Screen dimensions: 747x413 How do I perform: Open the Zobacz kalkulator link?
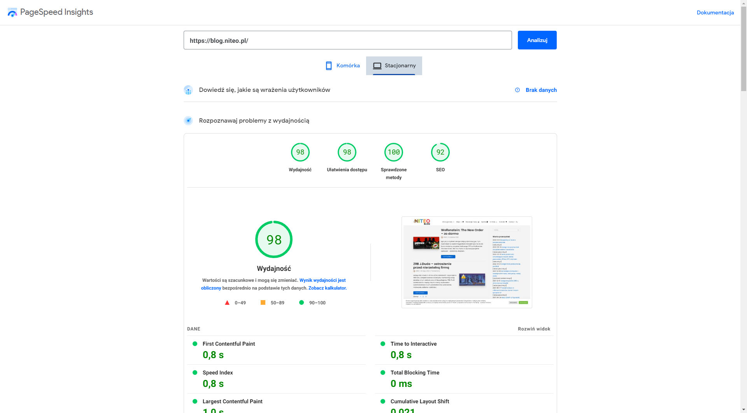click(327, 288)
